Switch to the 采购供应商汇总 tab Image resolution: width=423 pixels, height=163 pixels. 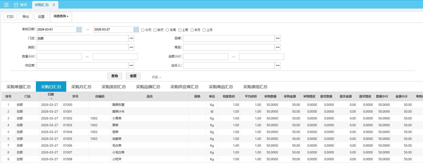coord(184,87)
